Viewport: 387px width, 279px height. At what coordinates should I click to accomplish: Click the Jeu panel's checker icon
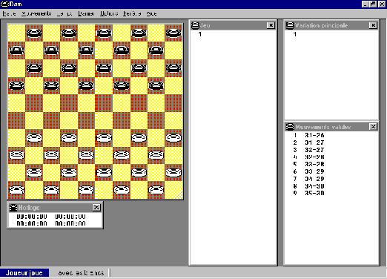click(x=195, y=25)
